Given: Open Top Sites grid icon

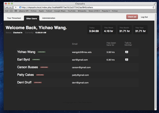Looking at the screenshot, I should pyautogui.click(x=16, y=11).
